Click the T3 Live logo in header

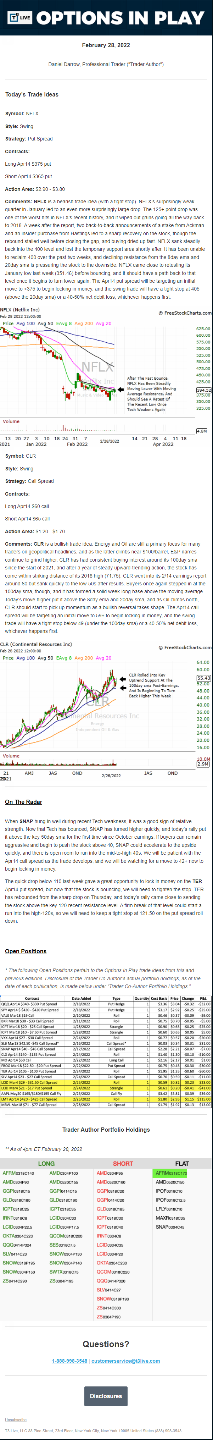pos(19,18)
